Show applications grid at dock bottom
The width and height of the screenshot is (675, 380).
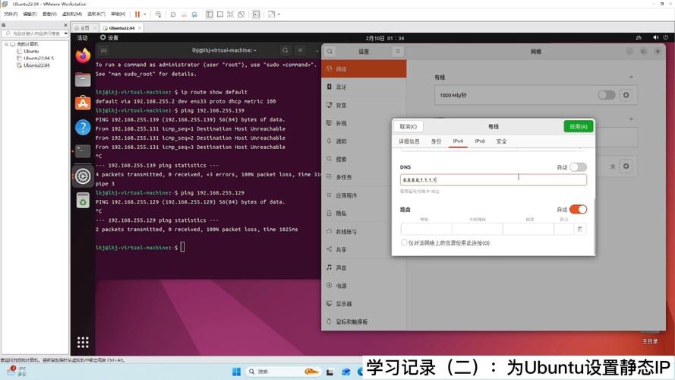tap(83, 342)
